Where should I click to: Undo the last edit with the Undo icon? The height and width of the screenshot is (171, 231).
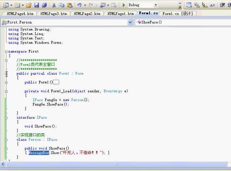[x=79, y=5]
